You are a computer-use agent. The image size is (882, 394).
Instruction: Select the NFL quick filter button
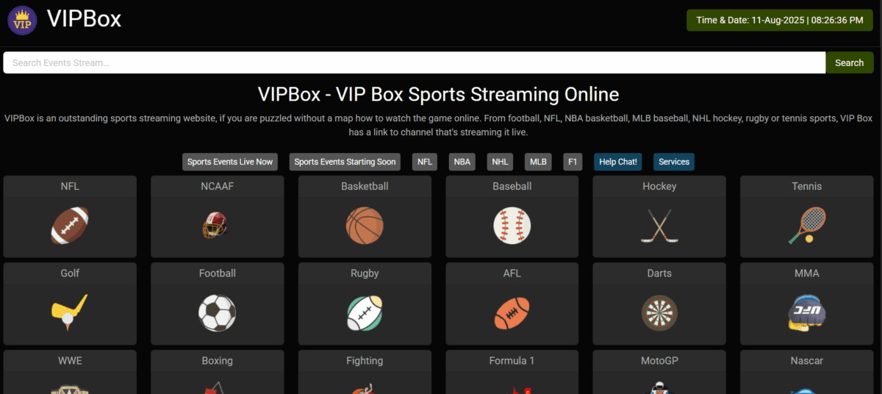point(425,162)
